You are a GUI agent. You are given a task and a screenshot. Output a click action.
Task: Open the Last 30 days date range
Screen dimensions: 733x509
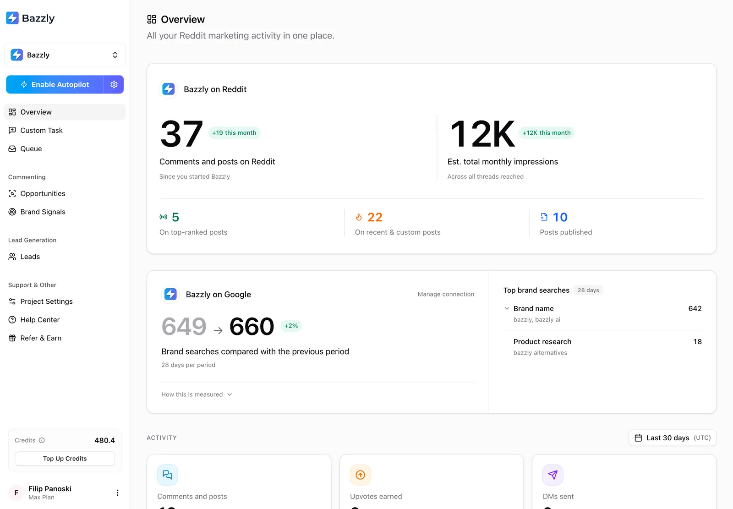pos(672,438)
